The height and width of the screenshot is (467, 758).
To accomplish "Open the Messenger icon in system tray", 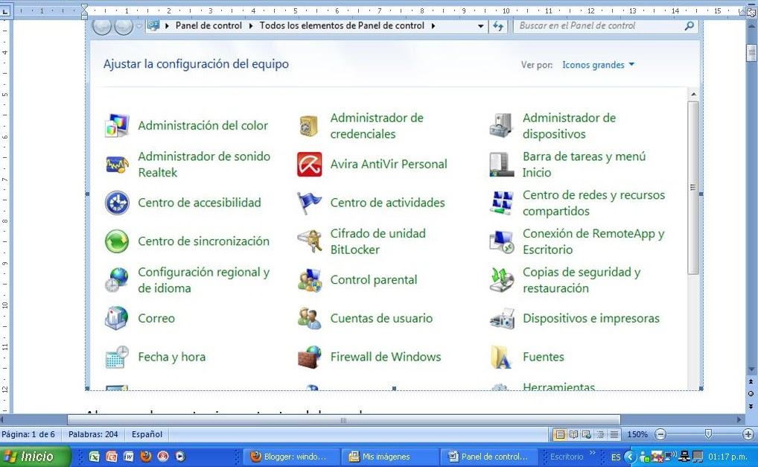I will 645,455.
